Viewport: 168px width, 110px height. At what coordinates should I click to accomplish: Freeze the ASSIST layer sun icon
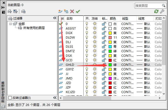point(95,28)
